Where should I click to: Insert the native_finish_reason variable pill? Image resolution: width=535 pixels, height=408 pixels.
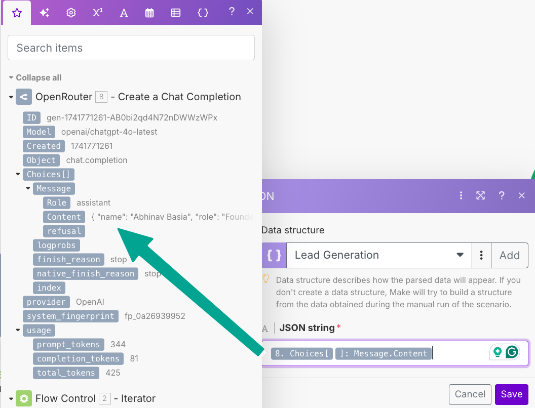pos(86,274)
